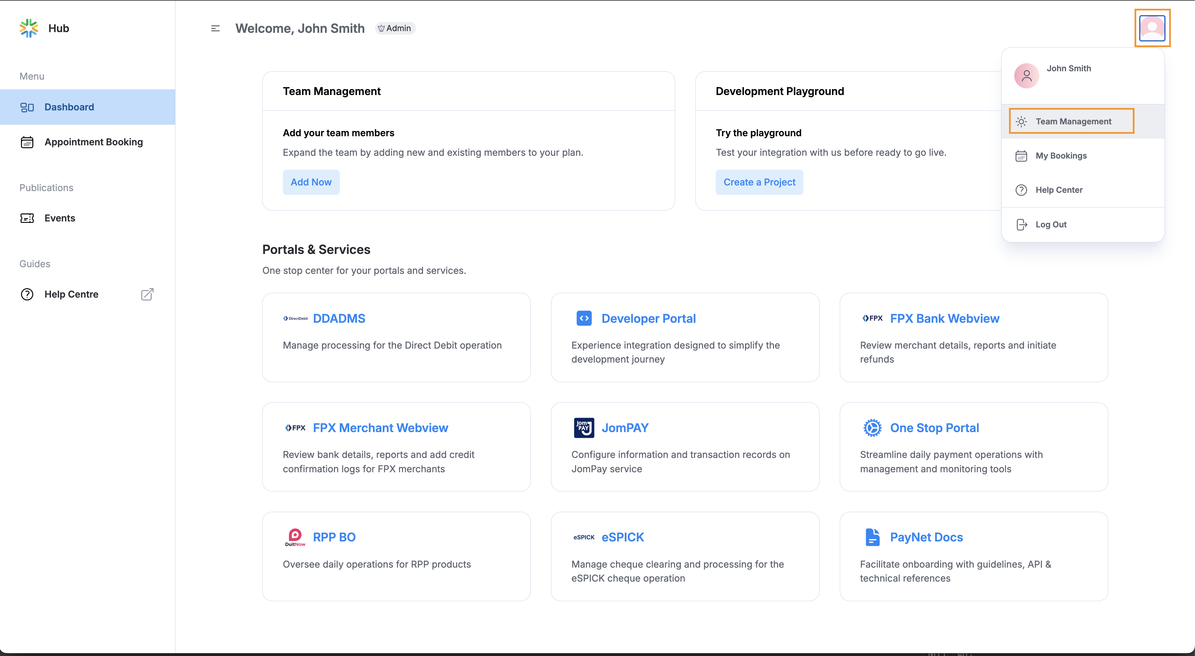Screen dimensions: 1195x656
Task: Click the RPP BO DuitNow icon
Action: [295, 537]
